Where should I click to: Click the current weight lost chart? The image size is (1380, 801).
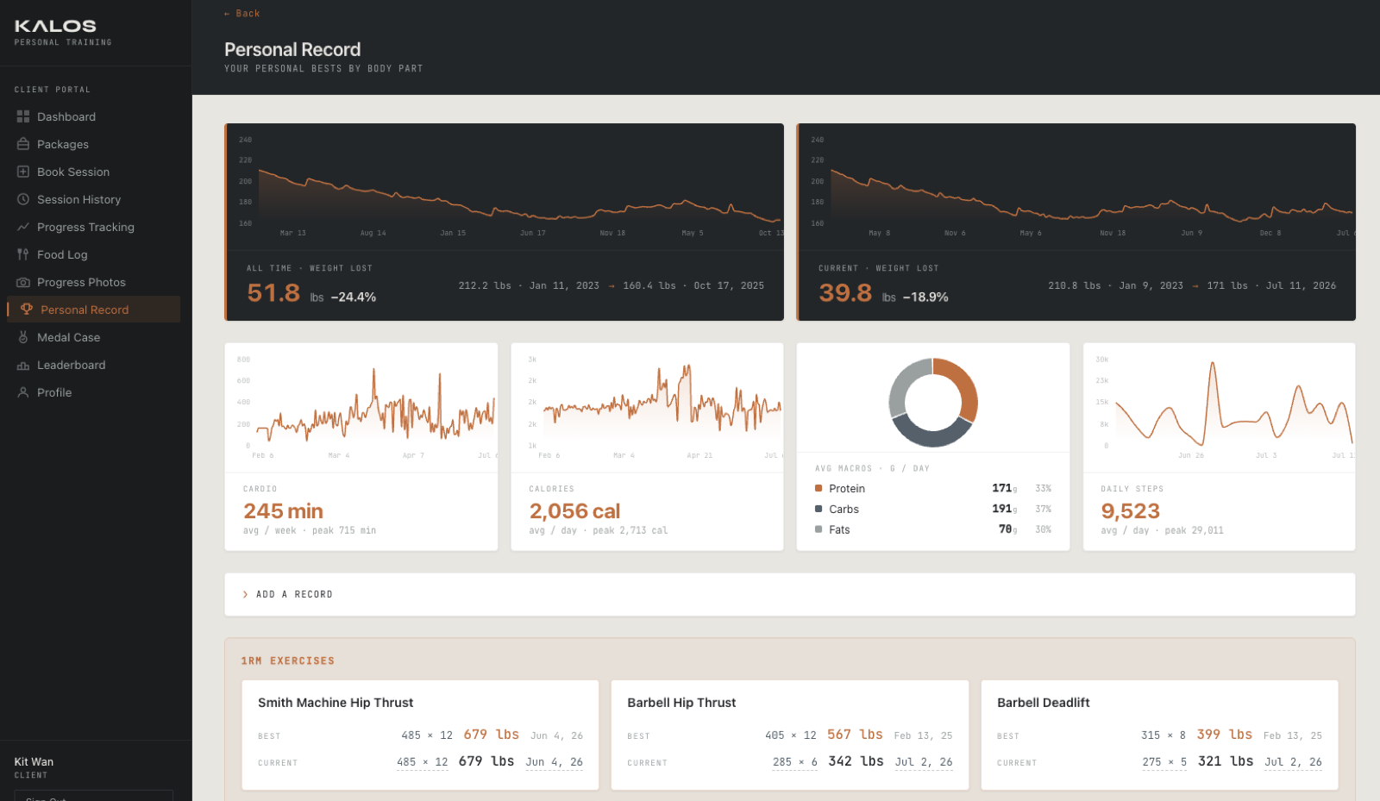pos(1082,186)
